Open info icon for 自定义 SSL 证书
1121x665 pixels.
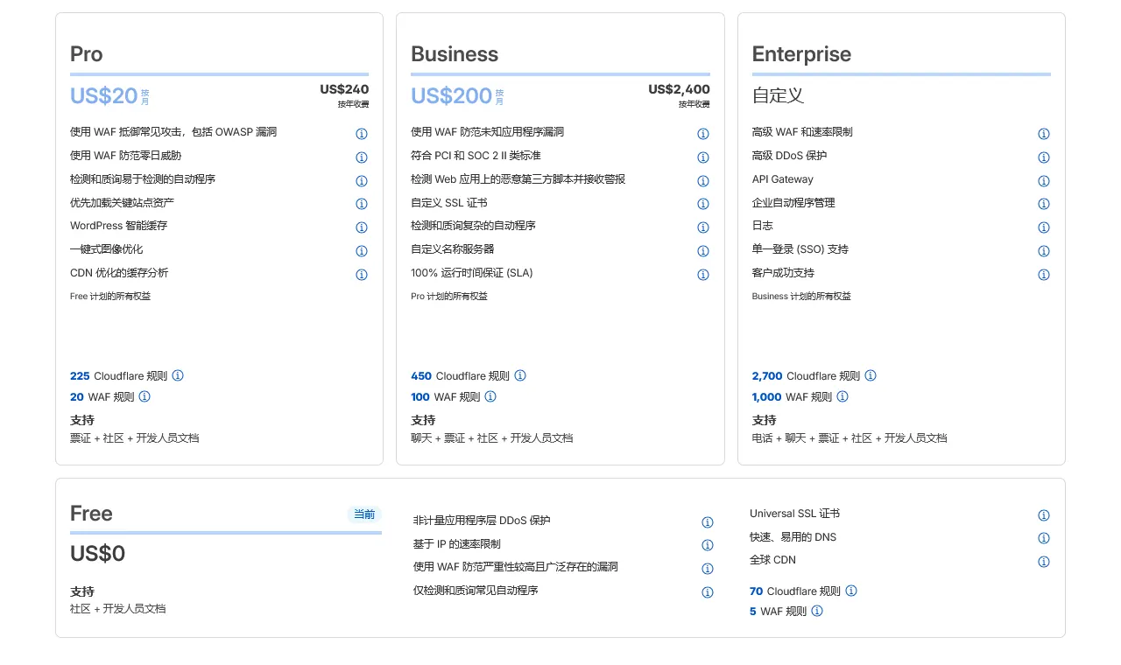tap(702, 204)
